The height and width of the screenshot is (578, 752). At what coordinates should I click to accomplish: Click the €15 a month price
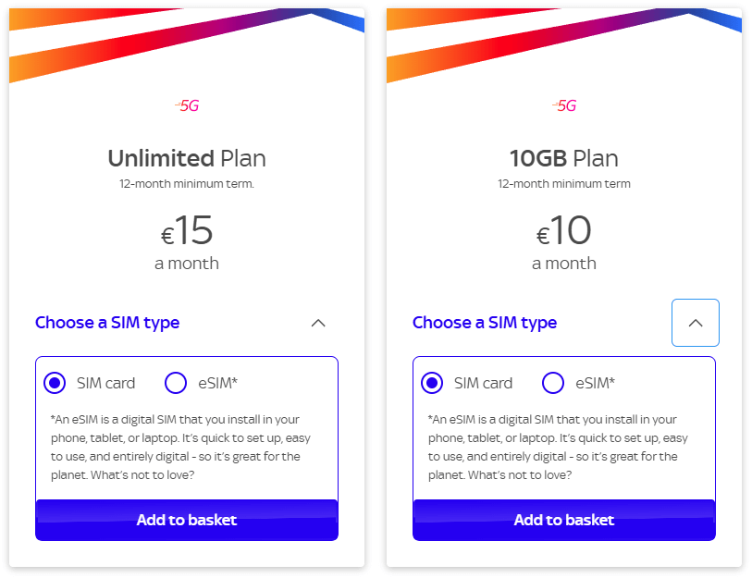pyautogui.click(x=187, y=242)
